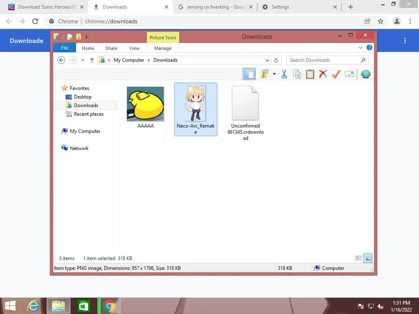This screenshot has width=419, height=314.
Task: Click the New Folder icon in Quick Access Toolbar
Action: pos(79,36)
